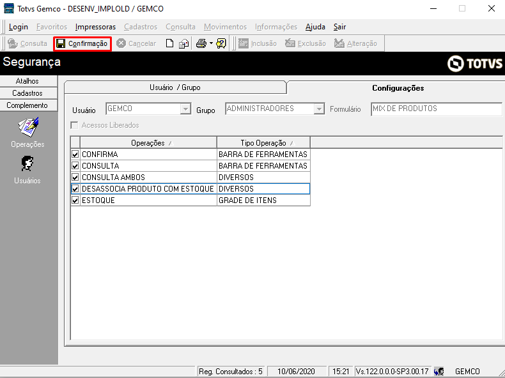The width and height of the screenshot is (505, 378).
Task: Open the Usuário dropdown showing GEMCO
Action: pyautogui.click(x=185, y=109)
